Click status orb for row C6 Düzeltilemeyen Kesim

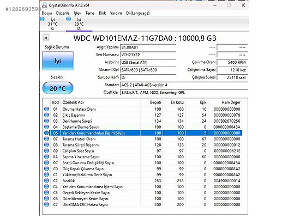point(47,199)
